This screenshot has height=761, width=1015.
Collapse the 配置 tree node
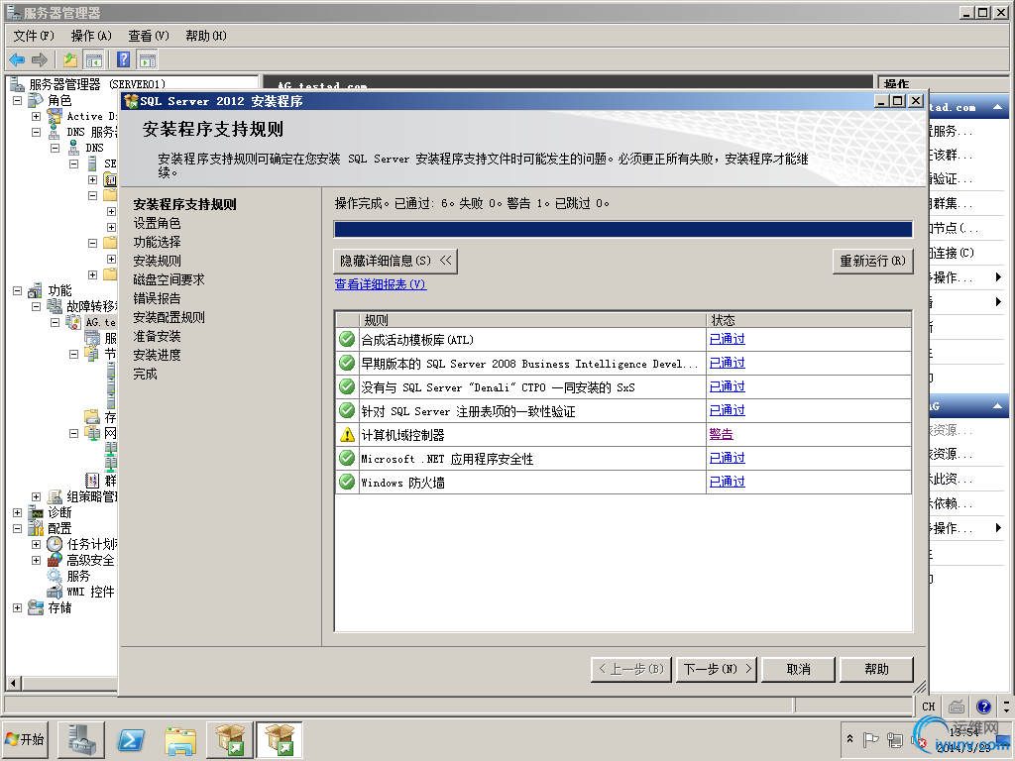[x=18, y=528]
